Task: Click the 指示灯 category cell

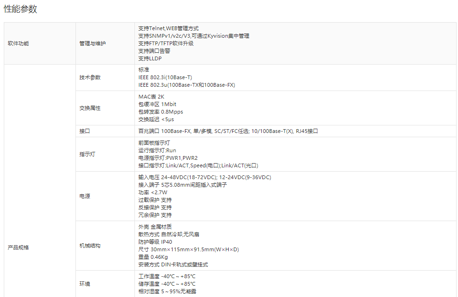Action: pos(87,154)
